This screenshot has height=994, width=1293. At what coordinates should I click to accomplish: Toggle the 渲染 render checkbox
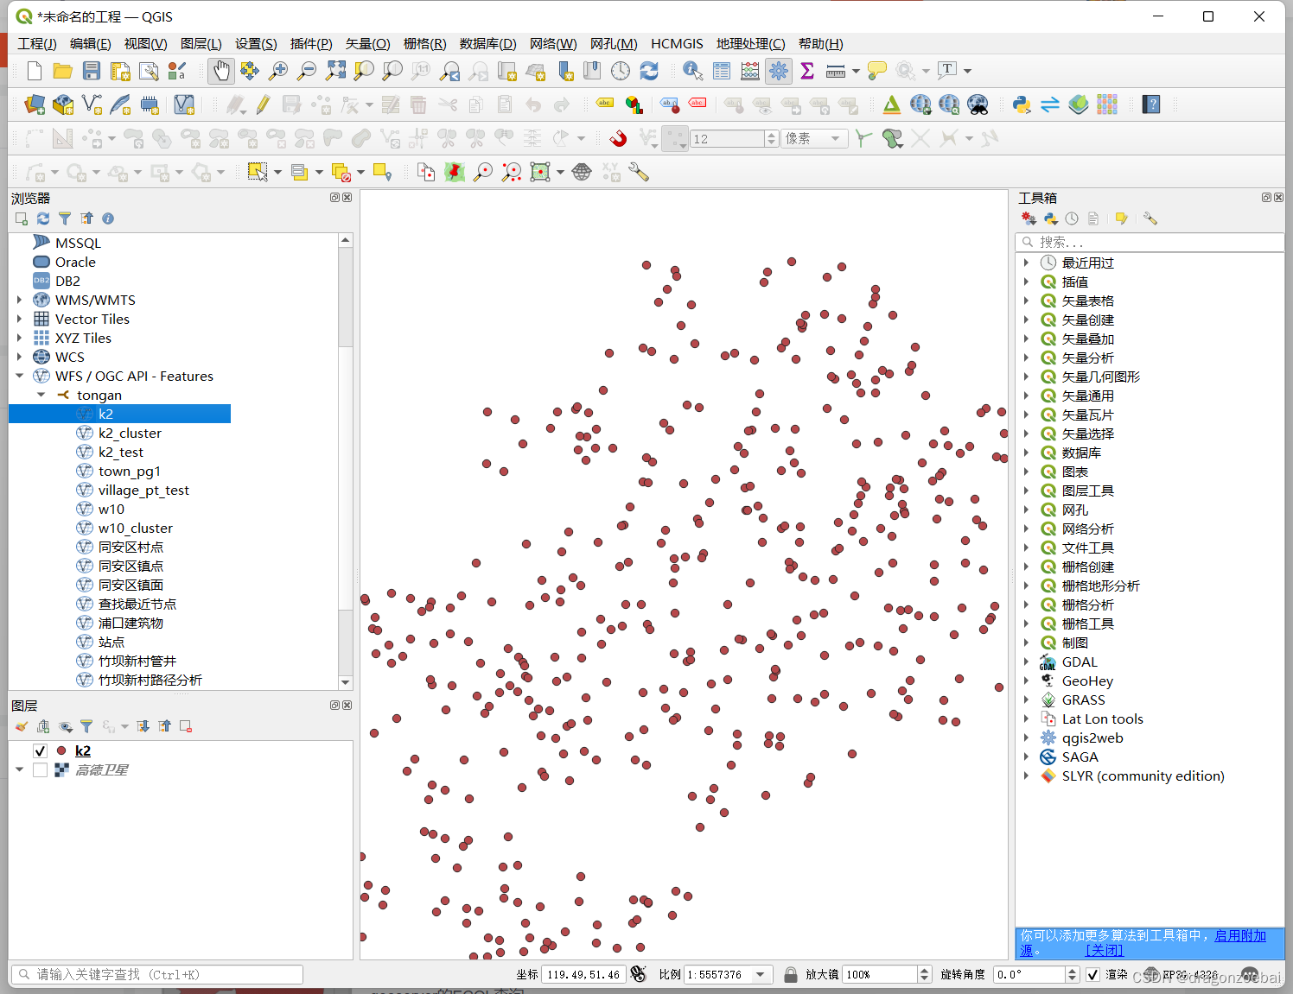(x=1092, y=974)
